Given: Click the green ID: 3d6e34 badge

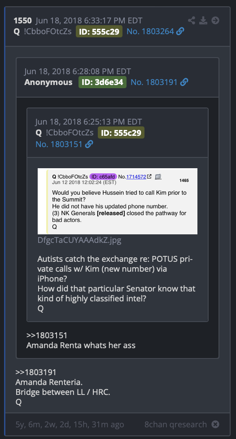Looking at the screenshot, I should click(102, 82).
